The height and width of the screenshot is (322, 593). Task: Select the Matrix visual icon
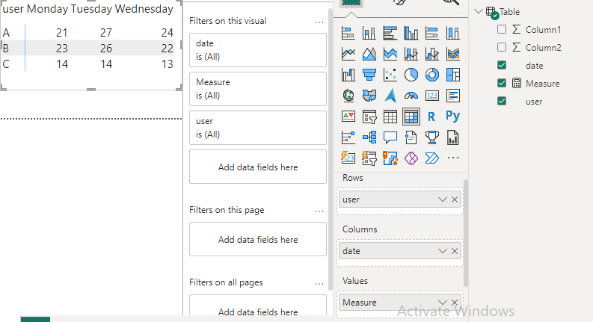coord(411,117)
